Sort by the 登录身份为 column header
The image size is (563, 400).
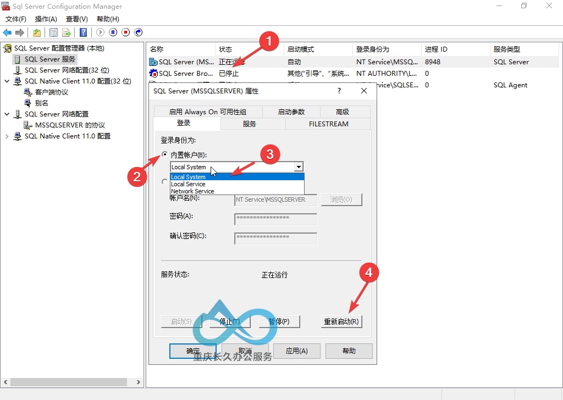[387, 49]
